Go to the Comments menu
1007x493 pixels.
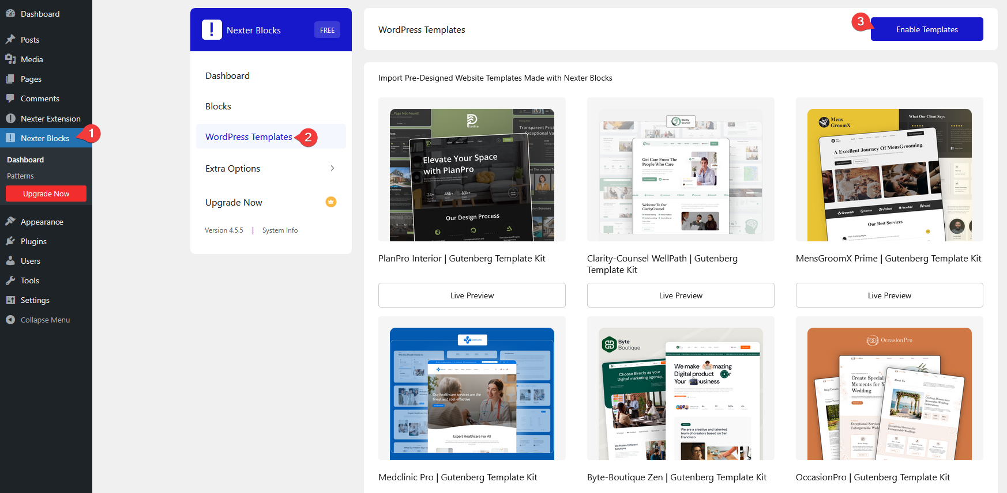tap(46, 98)
